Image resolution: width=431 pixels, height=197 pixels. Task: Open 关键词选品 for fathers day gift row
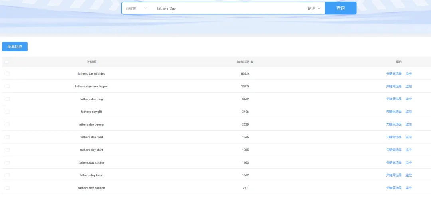point(394,112)
